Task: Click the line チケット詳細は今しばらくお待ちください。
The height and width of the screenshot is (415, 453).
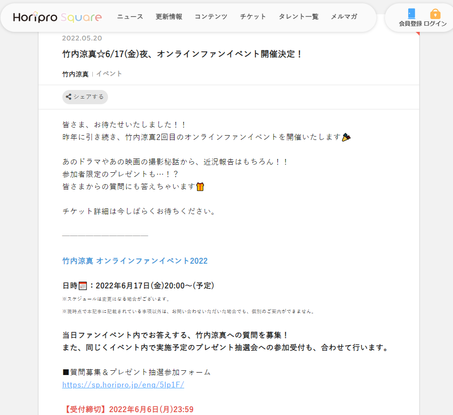Action: click(x=140, y=211)
